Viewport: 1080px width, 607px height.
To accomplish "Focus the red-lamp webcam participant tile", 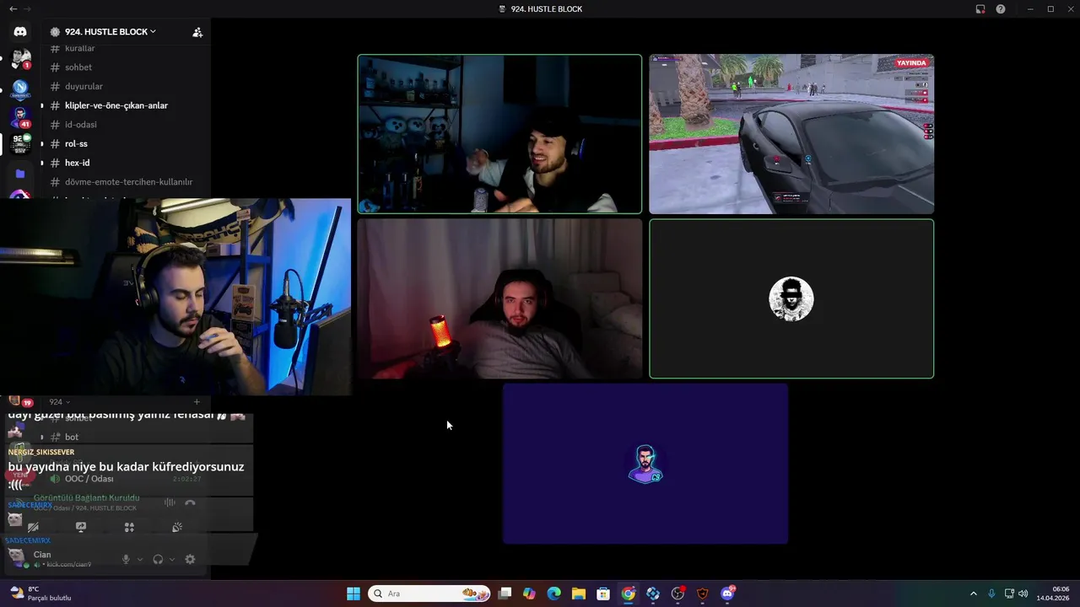I will click(499, 298).
